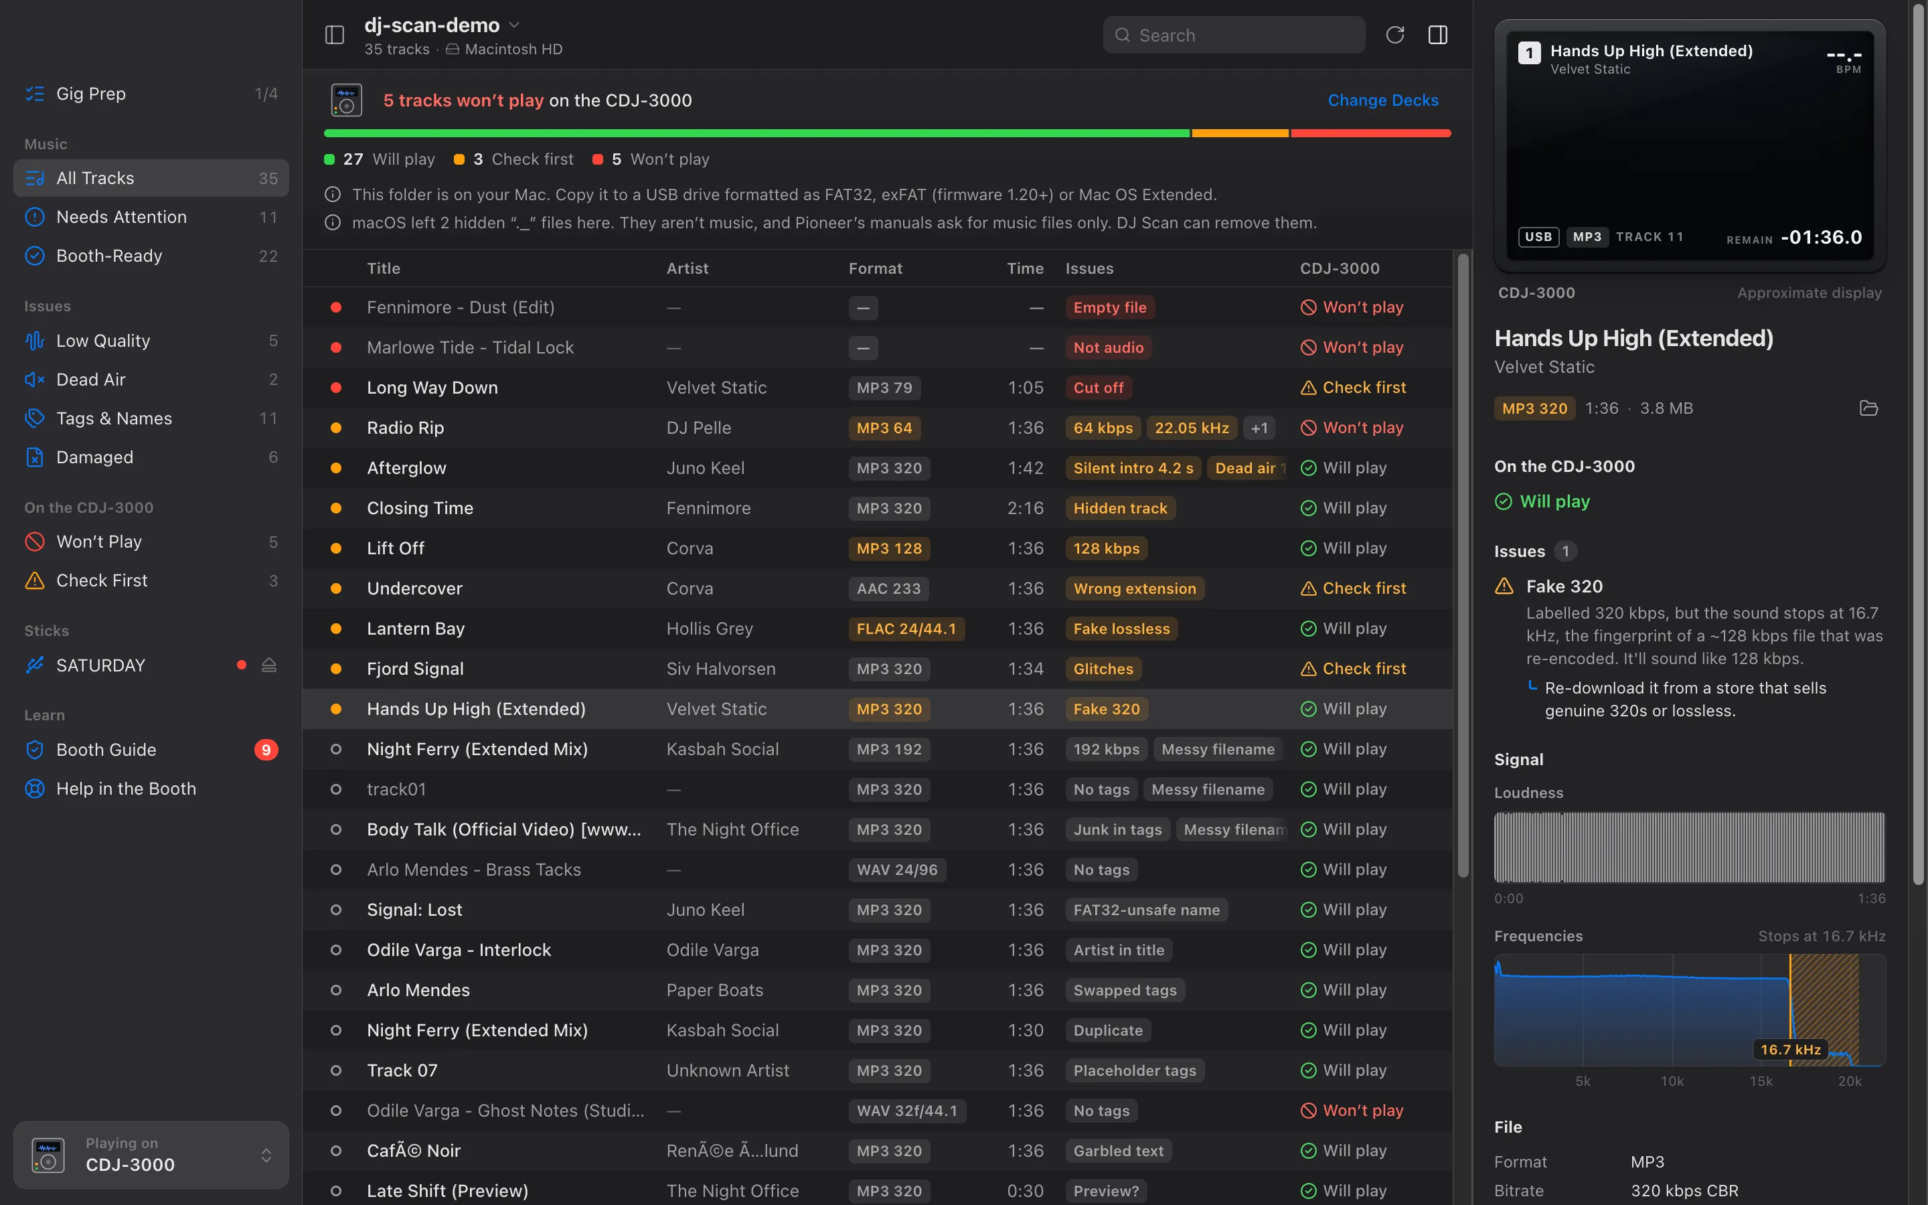Viewport: 1928px width, 1205px height.
Task: Open the Needs Attention list
Action: pyautogui.click(x=151, y=217)
